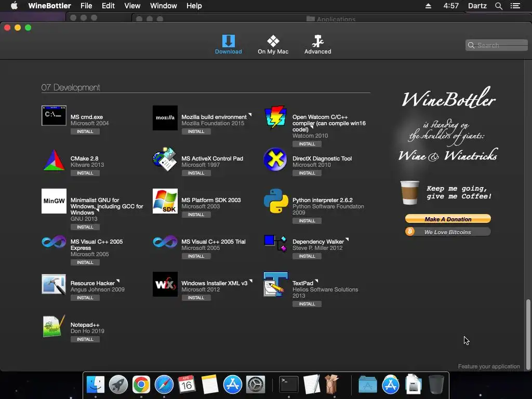Install MS Platform SDK 2003
The height and width of the screenshot is (399, 532).
[196, 215]
